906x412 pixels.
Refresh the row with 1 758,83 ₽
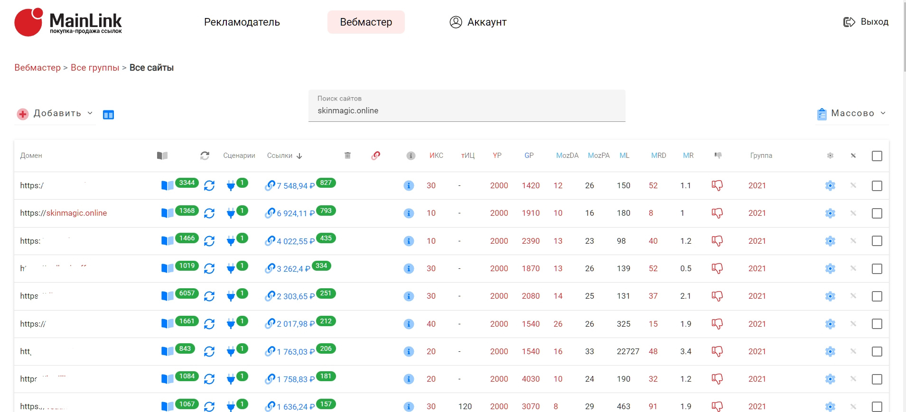coord(209,379)
